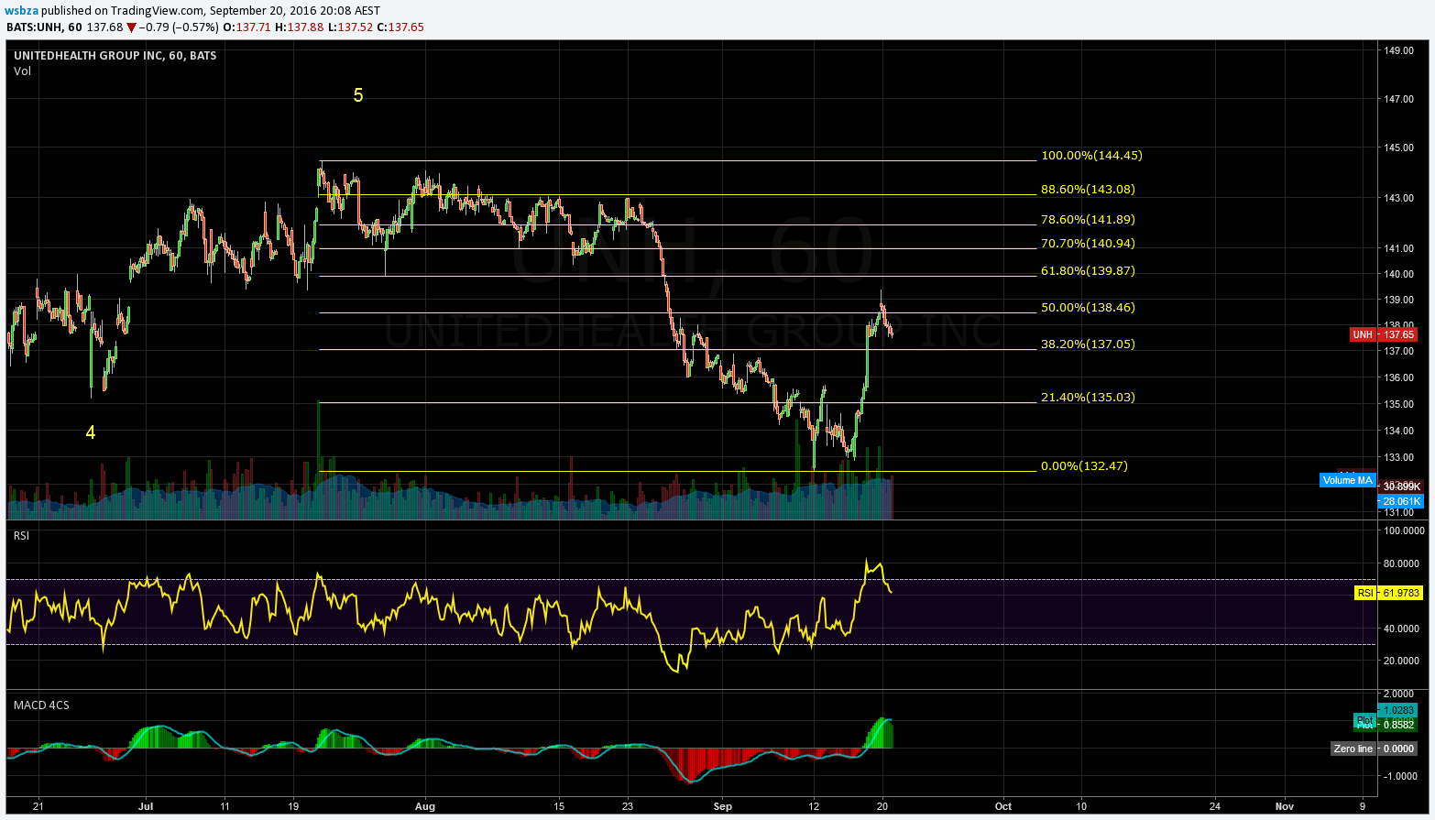Click the Zero line tag
This screenshot has width=1435, height=820.
click(1353, 749)
